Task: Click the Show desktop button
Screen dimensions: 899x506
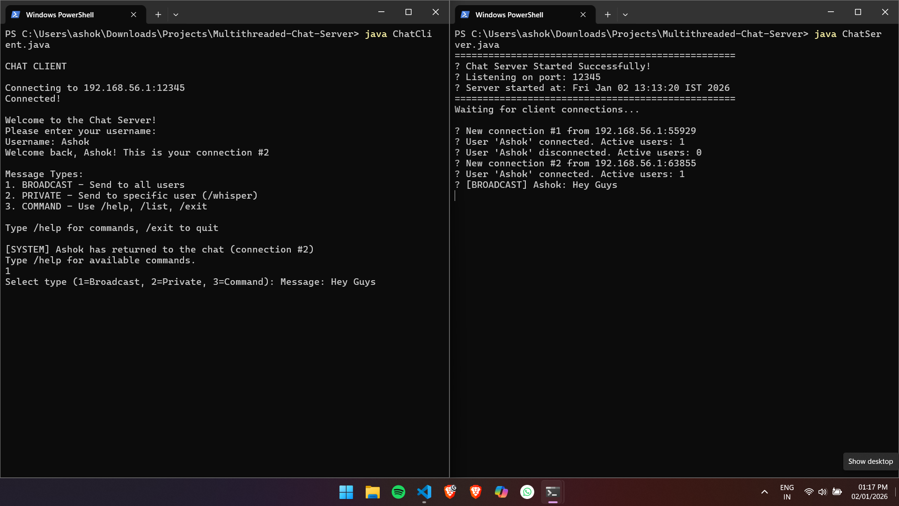Action: point(870,461)
